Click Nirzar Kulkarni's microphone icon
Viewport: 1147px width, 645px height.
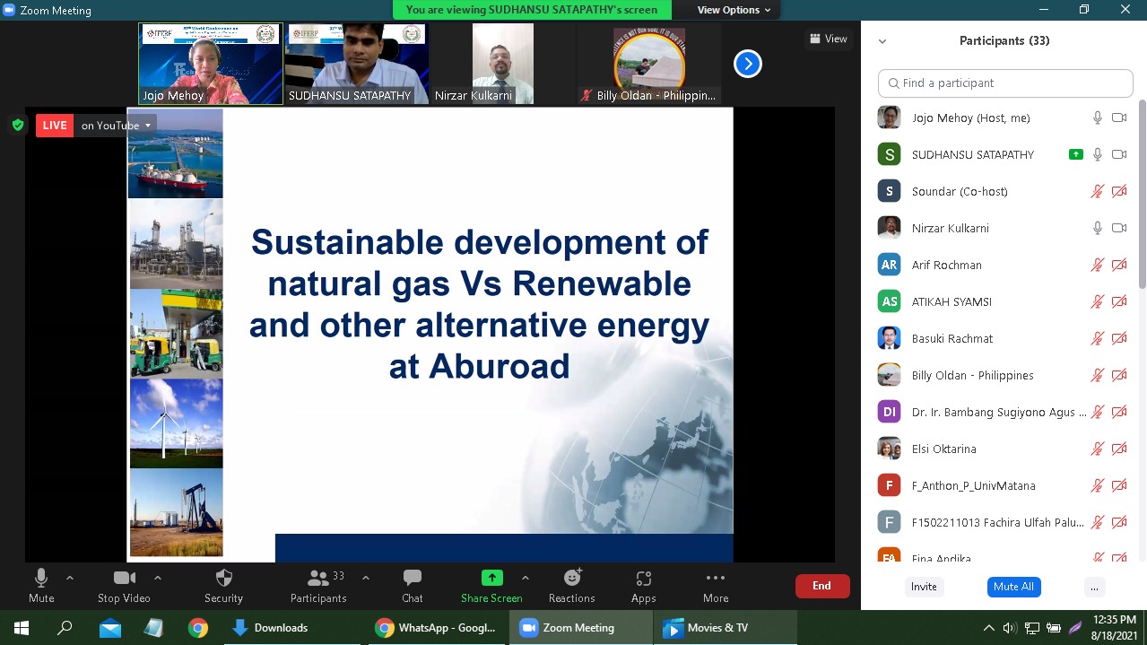1097,228
